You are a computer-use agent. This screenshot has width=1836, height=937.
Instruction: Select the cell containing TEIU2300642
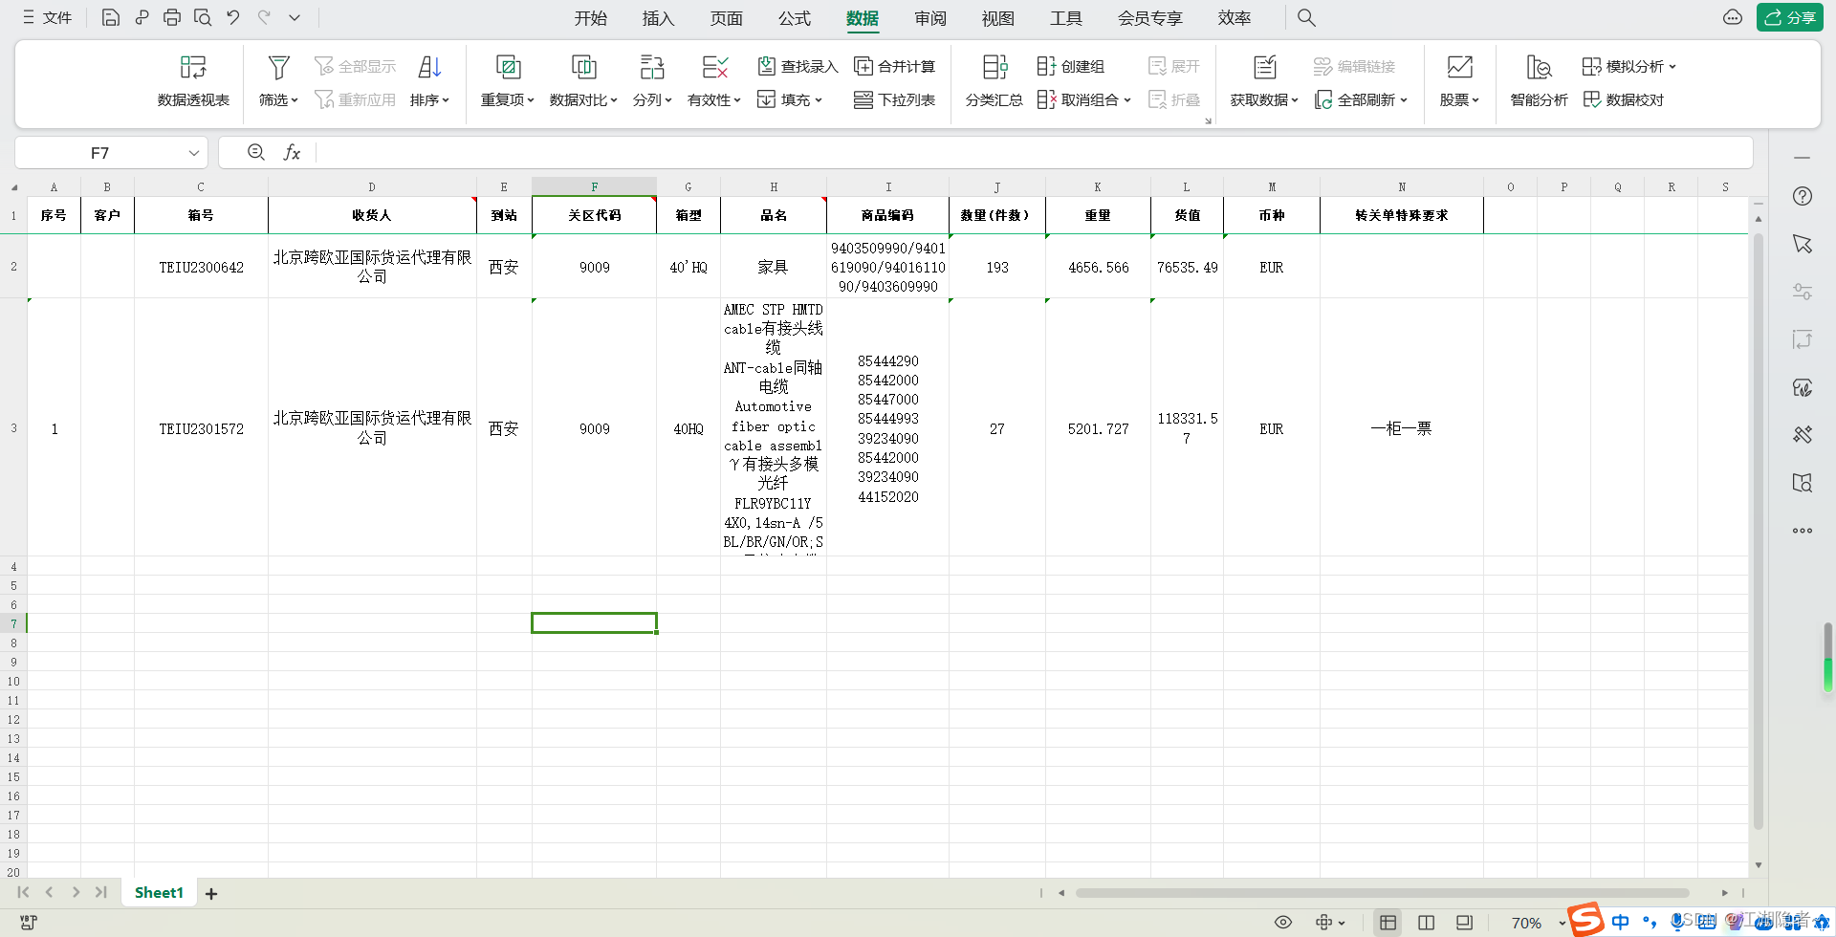pyautogui.click(x=201, y=267)
